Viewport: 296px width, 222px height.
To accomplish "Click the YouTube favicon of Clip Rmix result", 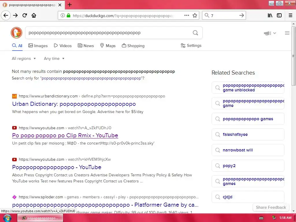I will (x=14, y=128).
